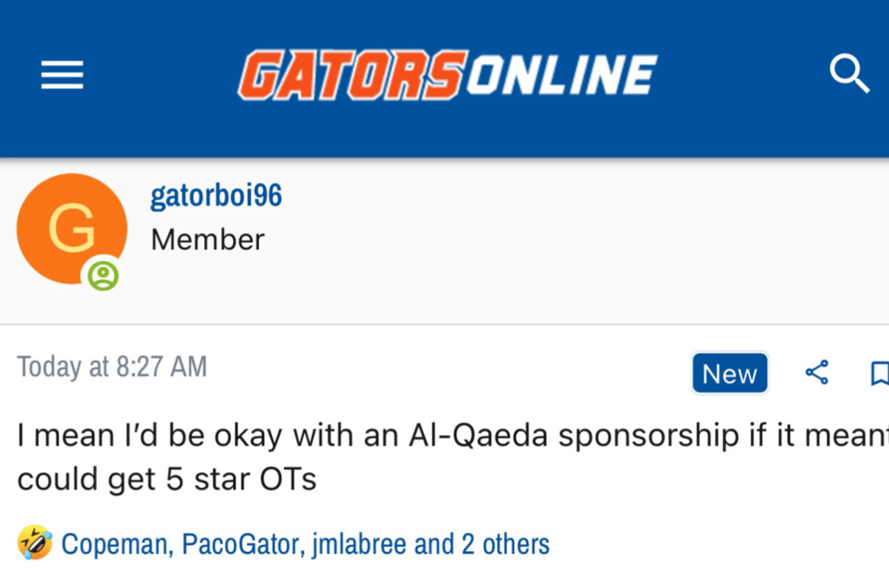The height and width of the screenshot is (585, 889).
Task: Bookmark the post by gatorboi96
Action: [879, 374]
